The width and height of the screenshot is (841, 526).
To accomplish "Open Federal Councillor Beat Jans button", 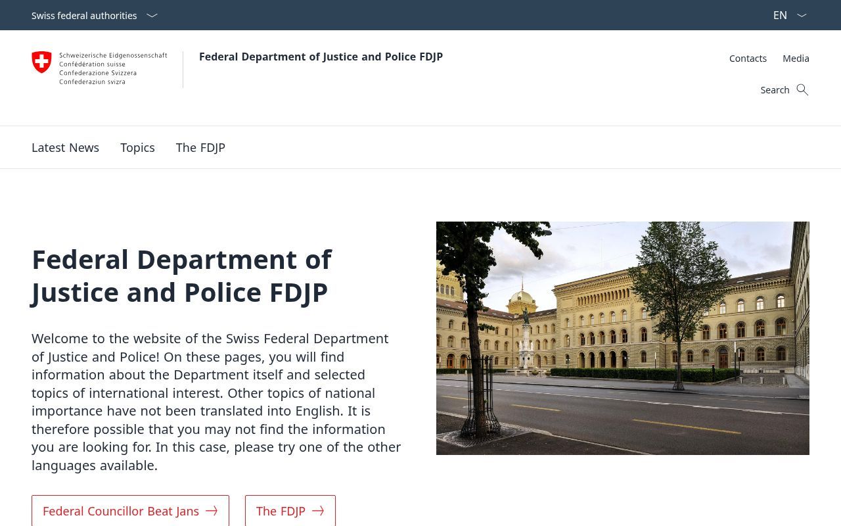I will pyautogui.click(x=130, y=511).
